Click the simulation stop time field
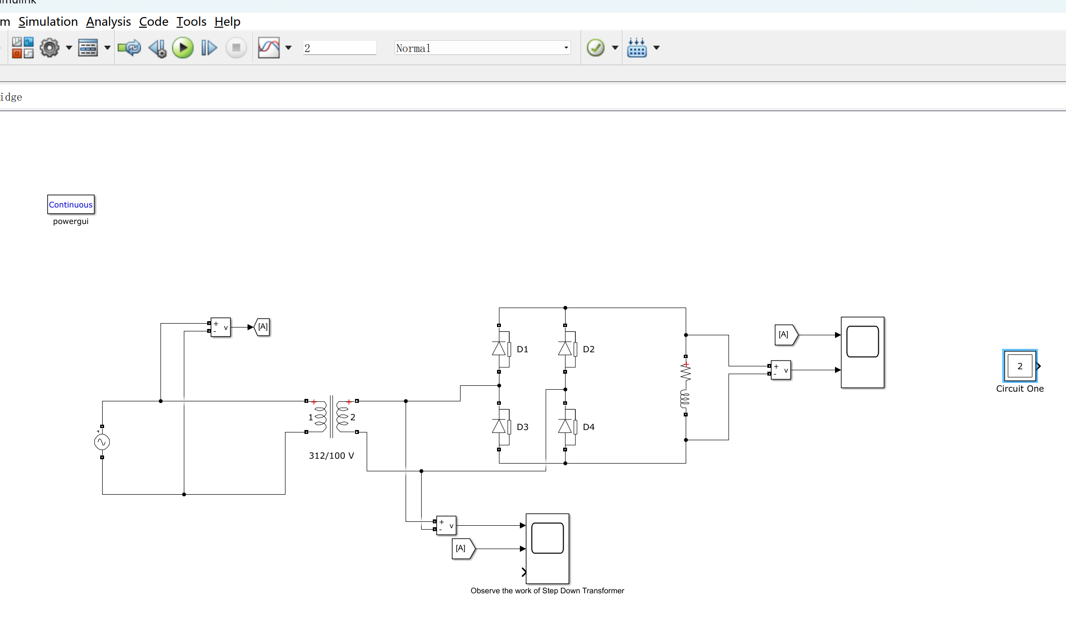This screenshot has height=638, width=1066. [x=339, y=48]
